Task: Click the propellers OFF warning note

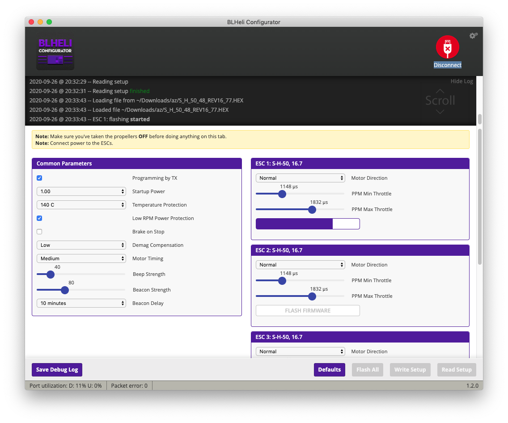Action: pyautogui.click(x=131, y=136)
